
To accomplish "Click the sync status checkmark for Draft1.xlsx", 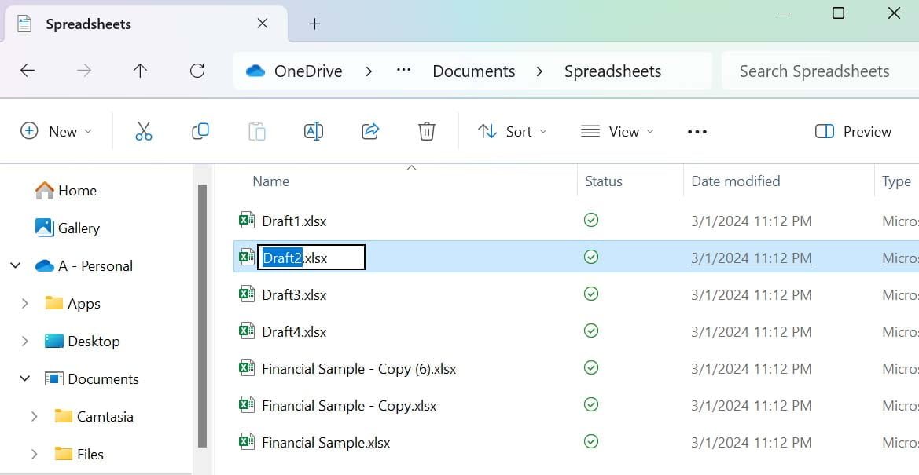I will tap(591, 221).
